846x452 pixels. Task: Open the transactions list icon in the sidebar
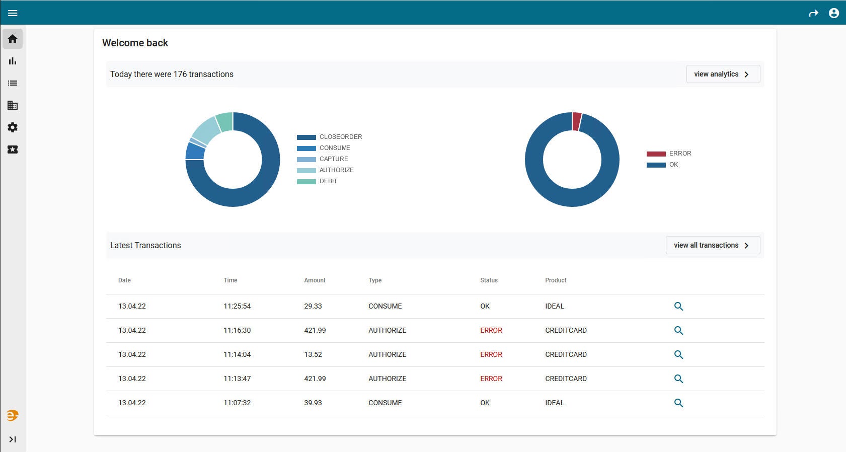(13, 83)
